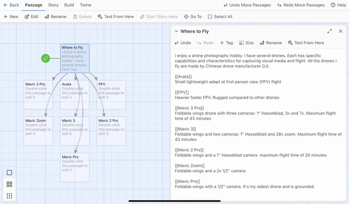Click Start Story Here
Screen dimensions: 349x204
click(x=159, y=17)
